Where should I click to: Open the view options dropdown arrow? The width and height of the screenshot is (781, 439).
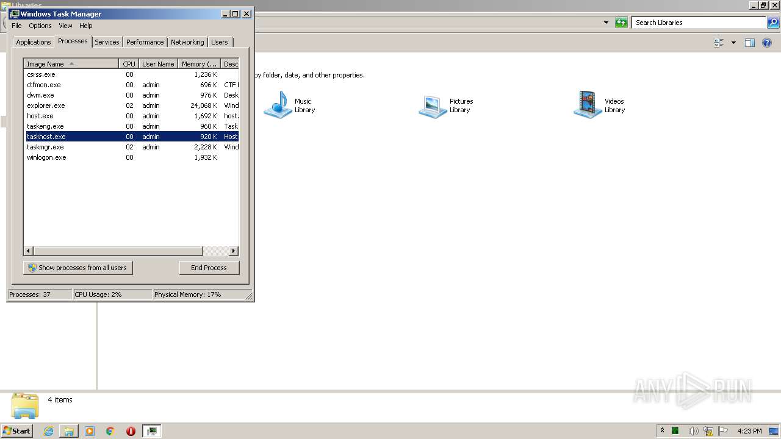point(733,43)
